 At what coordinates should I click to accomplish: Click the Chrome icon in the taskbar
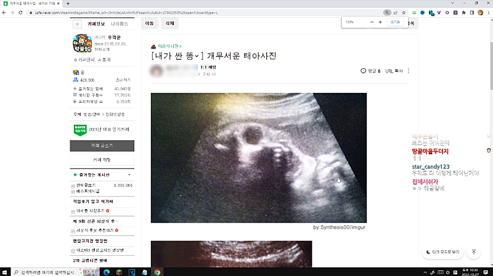pyautogui.click(x=157, y=272)
